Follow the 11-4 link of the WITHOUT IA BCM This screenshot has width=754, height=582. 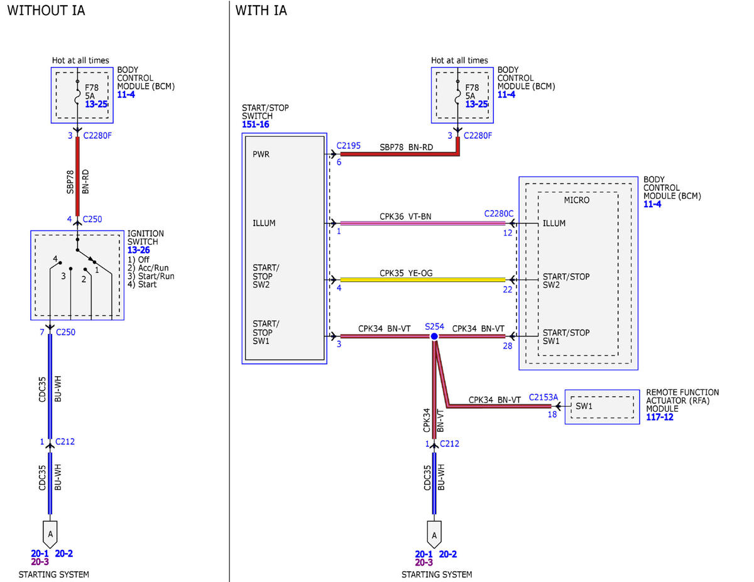pos(126,95)
